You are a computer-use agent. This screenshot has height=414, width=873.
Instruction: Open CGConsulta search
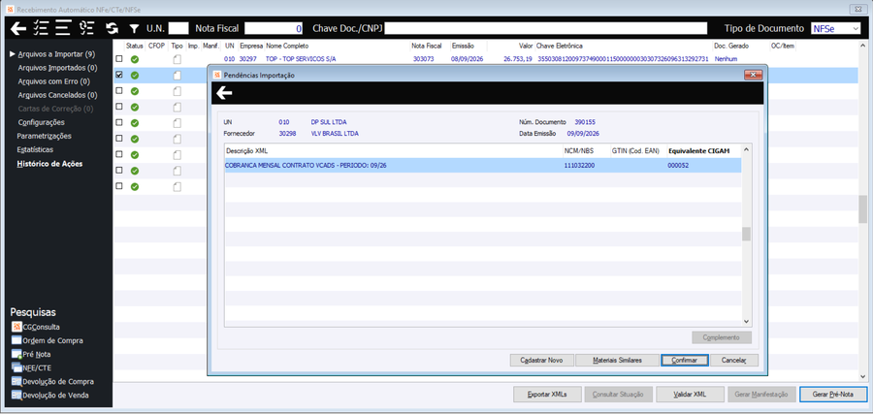tap(36, 327)
